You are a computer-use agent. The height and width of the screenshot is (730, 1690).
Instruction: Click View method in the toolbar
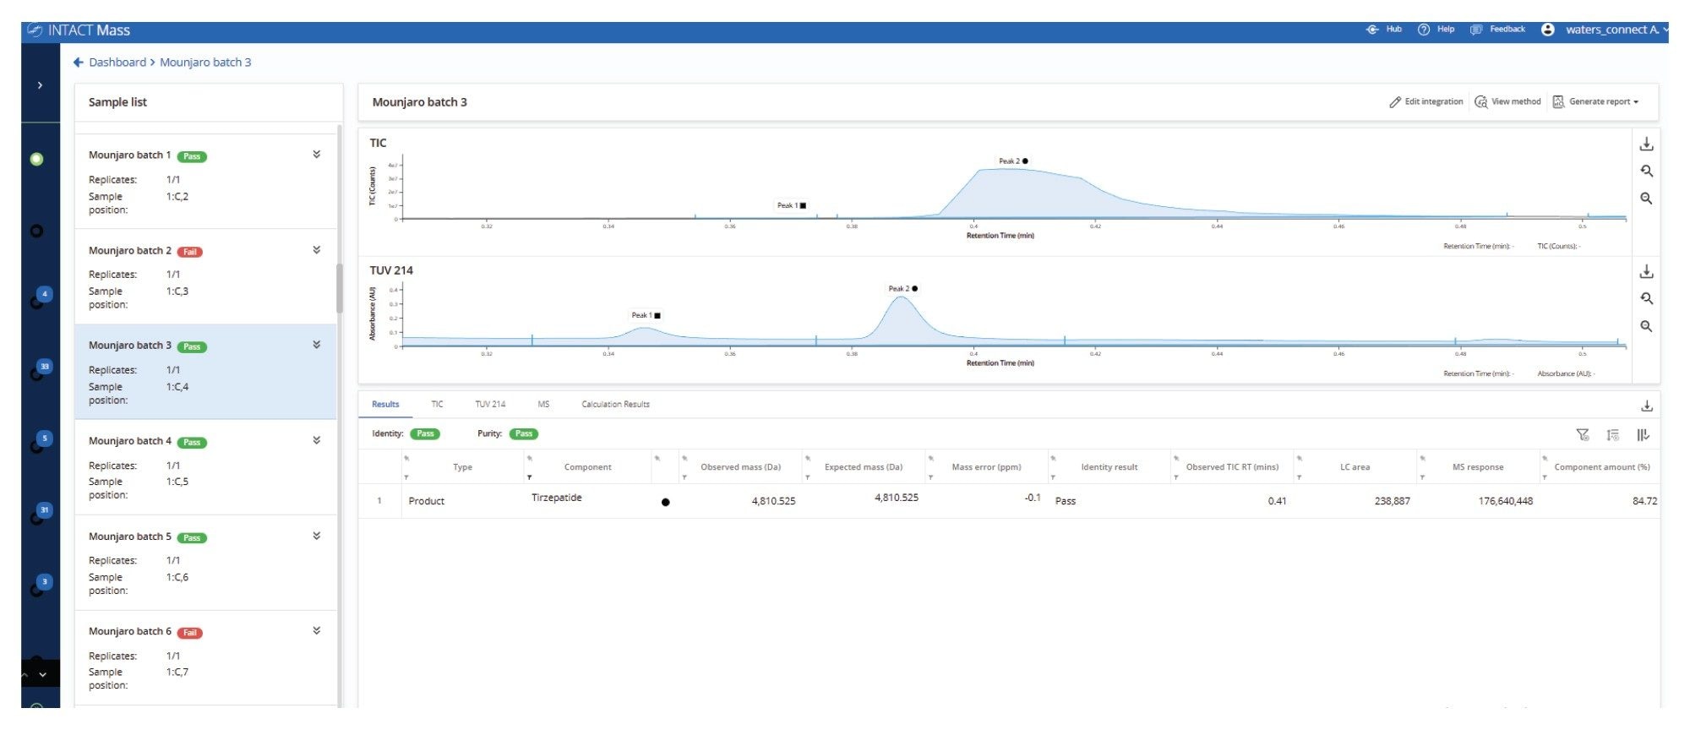point(1507,102)
